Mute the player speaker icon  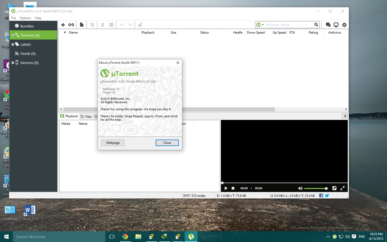[300, 188]
